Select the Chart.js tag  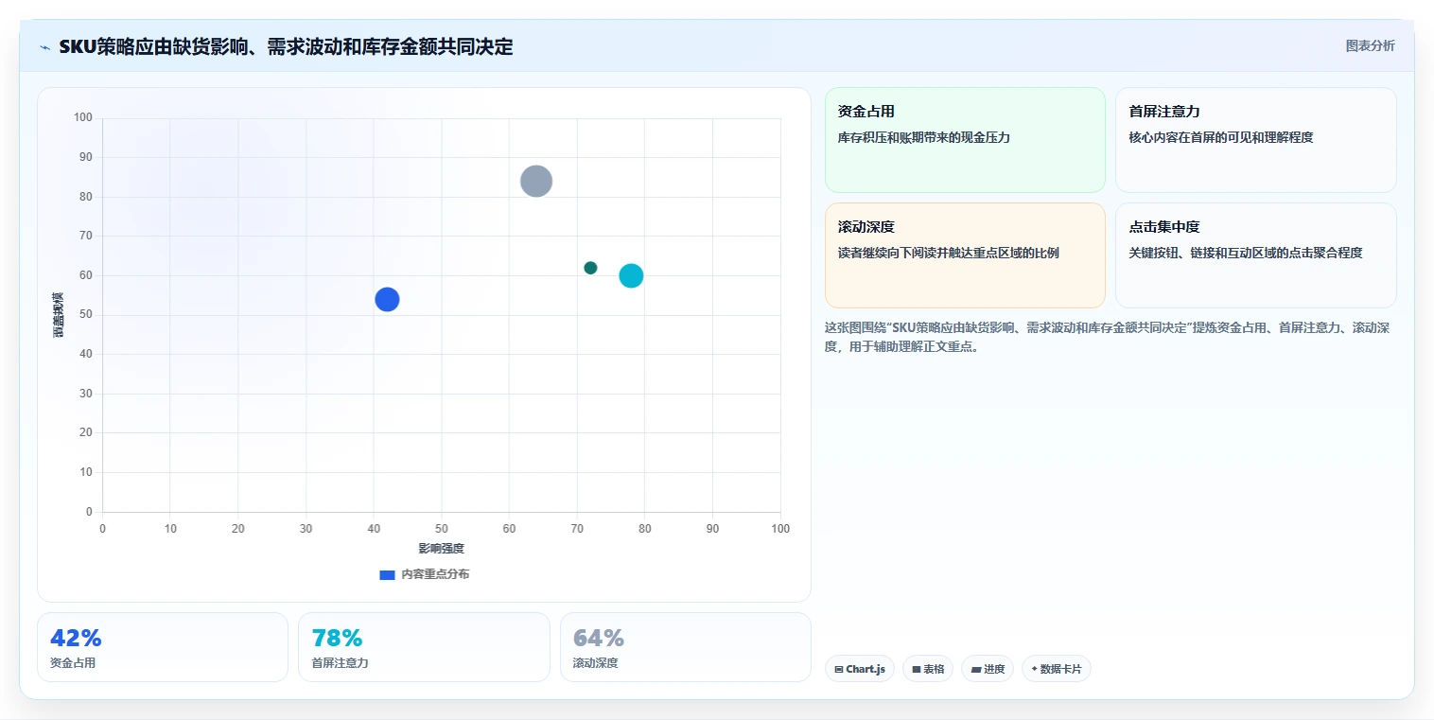pos(859,669)
